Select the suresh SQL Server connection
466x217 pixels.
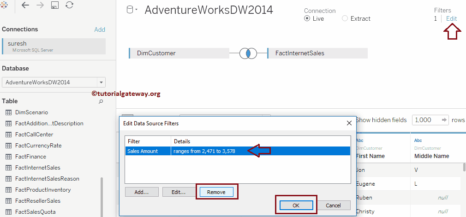point(54,47)
